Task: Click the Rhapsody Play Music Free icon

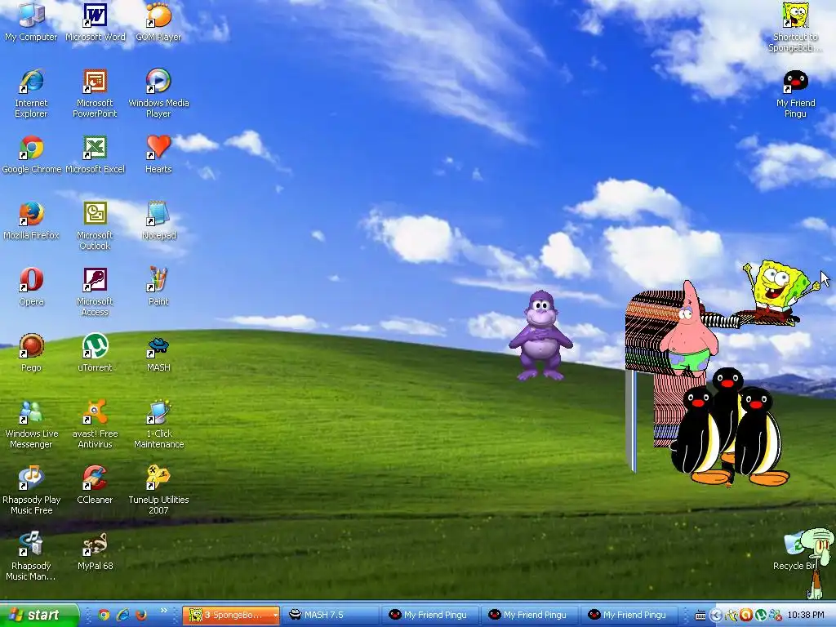Action: point(31,490)
